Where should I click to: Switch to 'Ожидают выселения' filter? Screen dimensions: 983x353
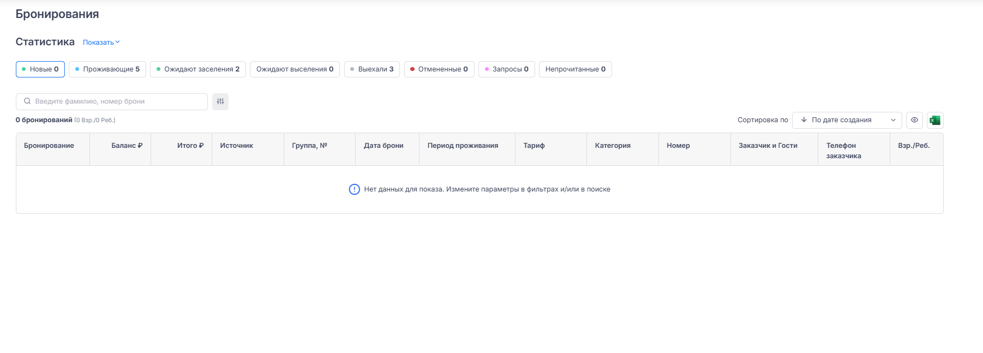tap(295, 69)
